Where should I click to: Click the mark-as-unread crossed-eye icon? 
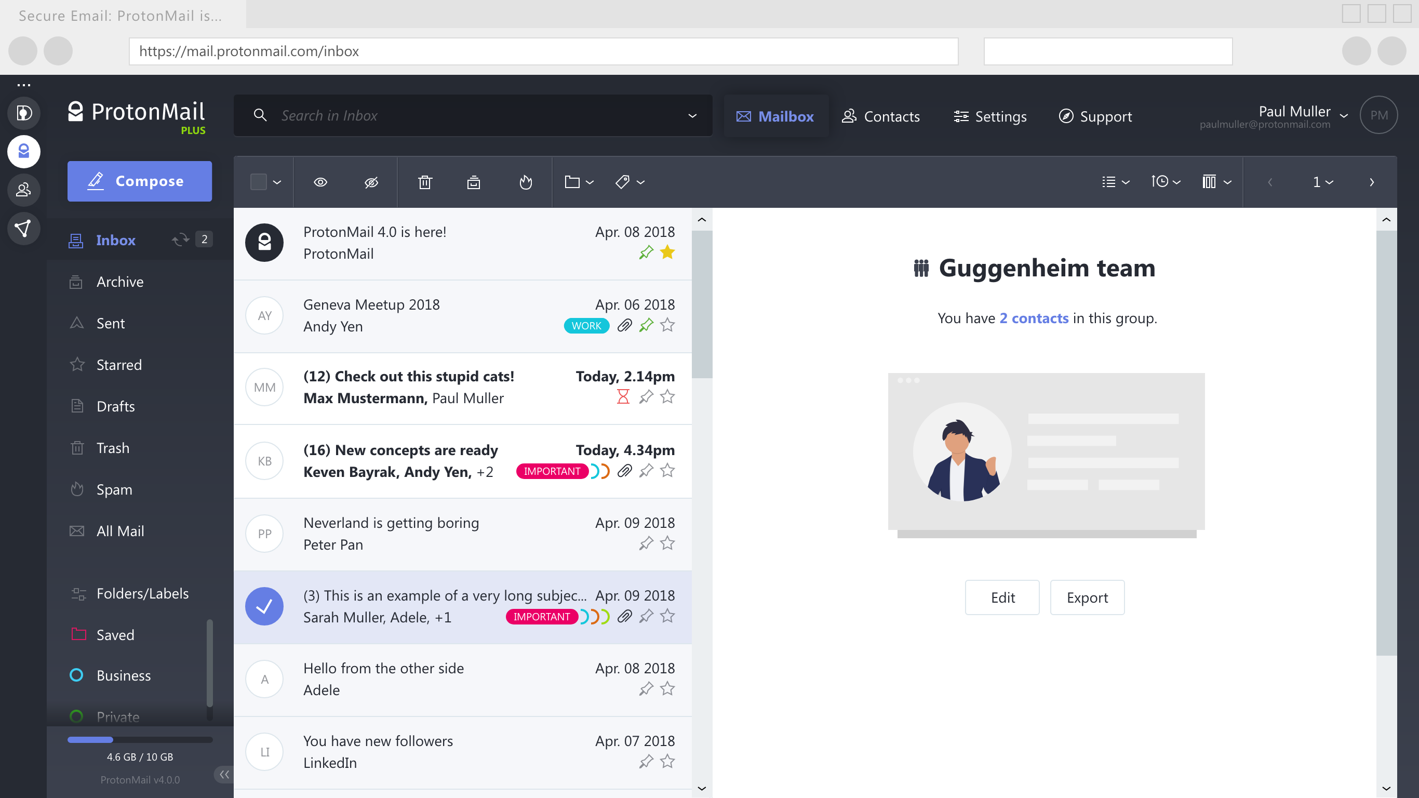point(371,182)
